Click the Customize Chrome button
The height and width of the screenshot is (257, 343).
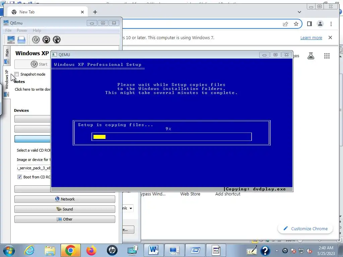click(x=305, y=229)
